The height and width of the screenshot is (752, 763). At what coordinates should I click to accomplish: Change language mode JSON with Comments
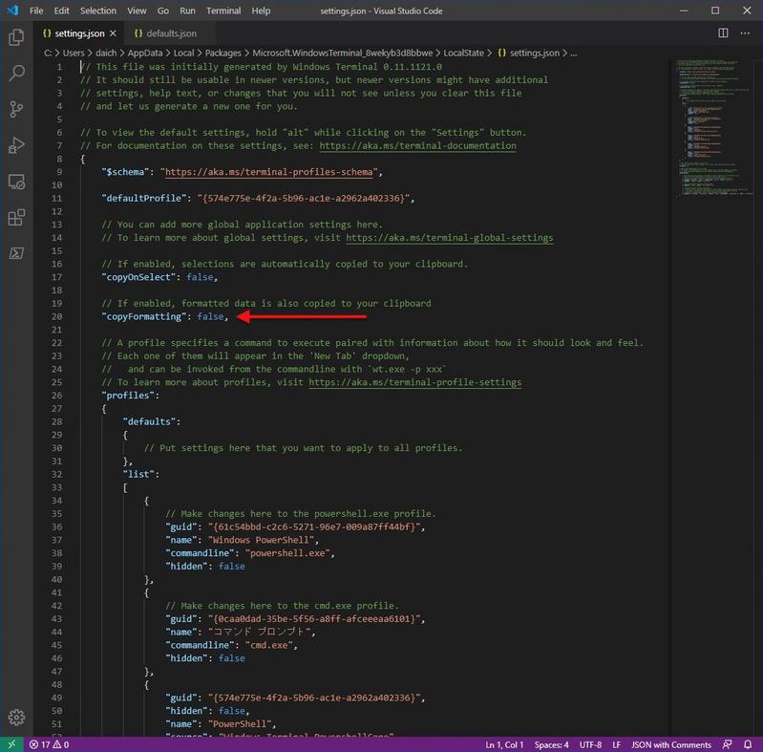click(671, 744)
